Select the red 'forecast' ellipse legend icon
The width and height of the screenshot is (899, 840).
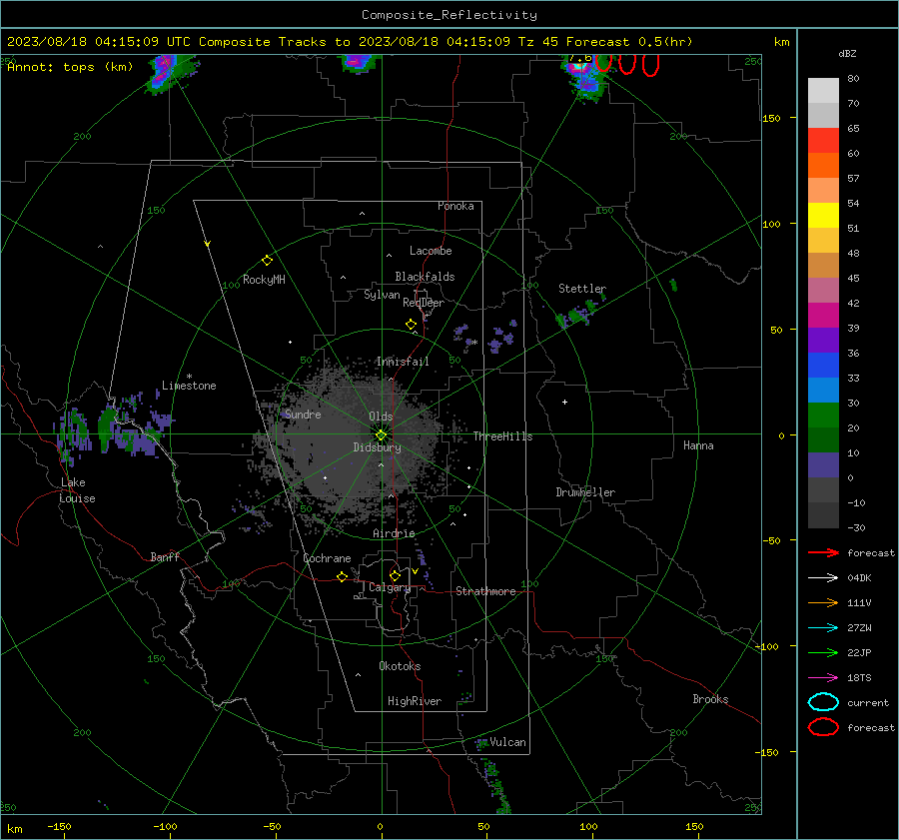coord(823,727)
